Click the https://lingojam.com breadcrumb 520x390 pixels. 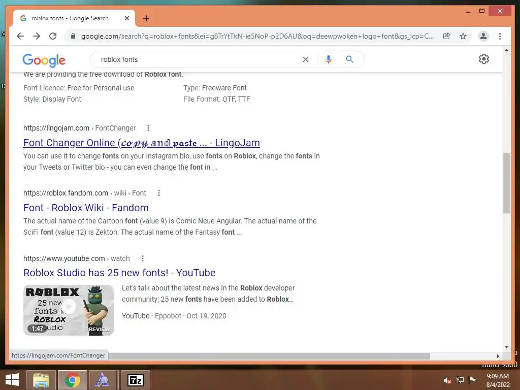(56, 128)
